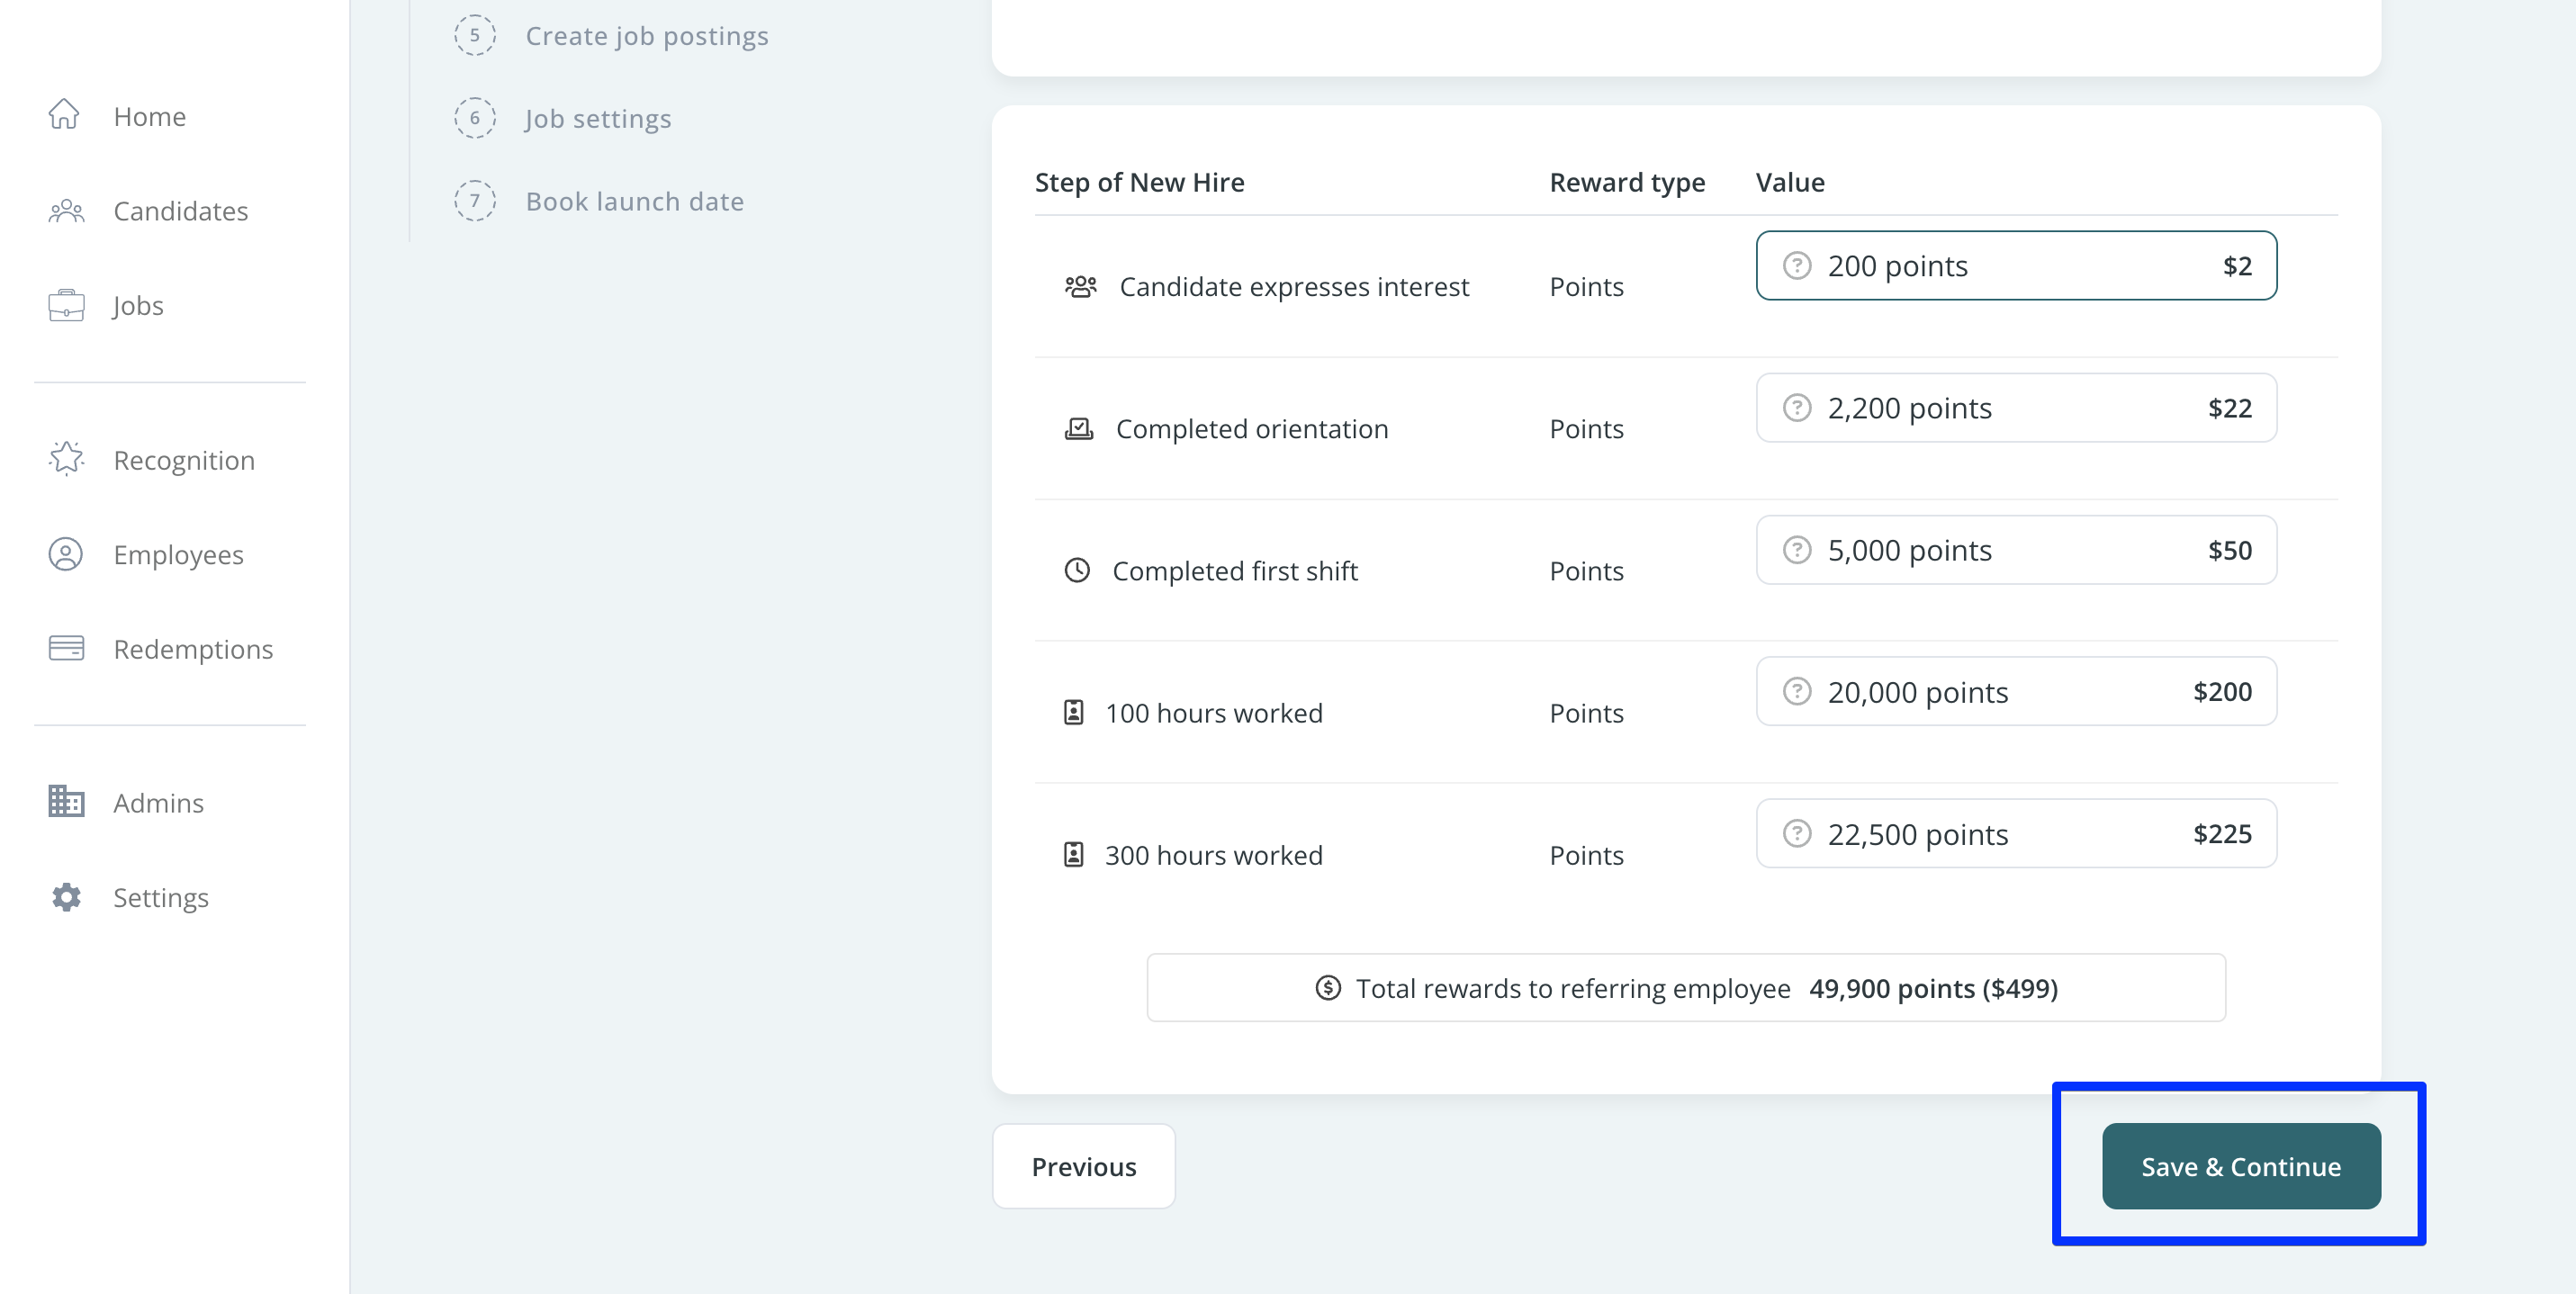The height and width of the screenshot is (1294, 2576).
Task: Click Points type in Completed orientation row
Action: point(1586,429)
